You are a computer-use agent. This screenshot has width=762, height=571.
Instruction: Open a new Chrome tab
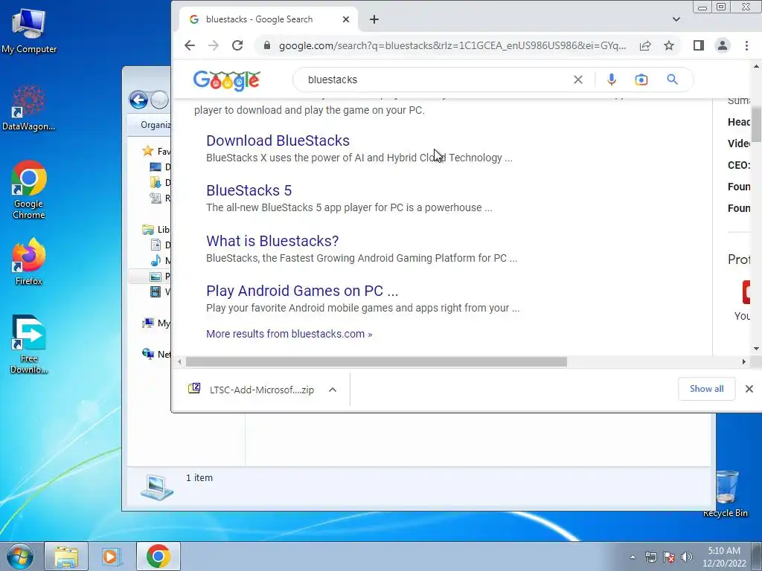pyautogui.click(x=374, y=19)
